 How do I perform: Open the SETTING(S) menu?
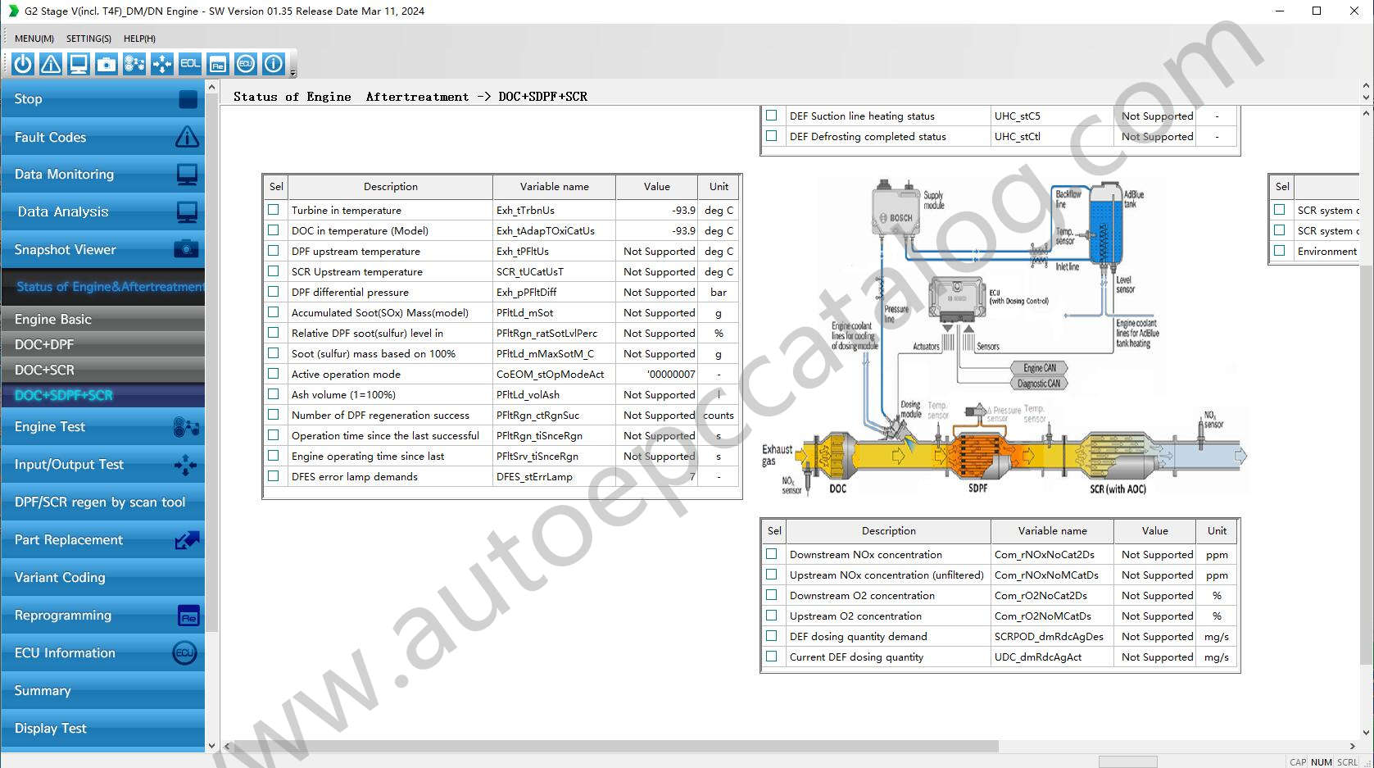88,38
